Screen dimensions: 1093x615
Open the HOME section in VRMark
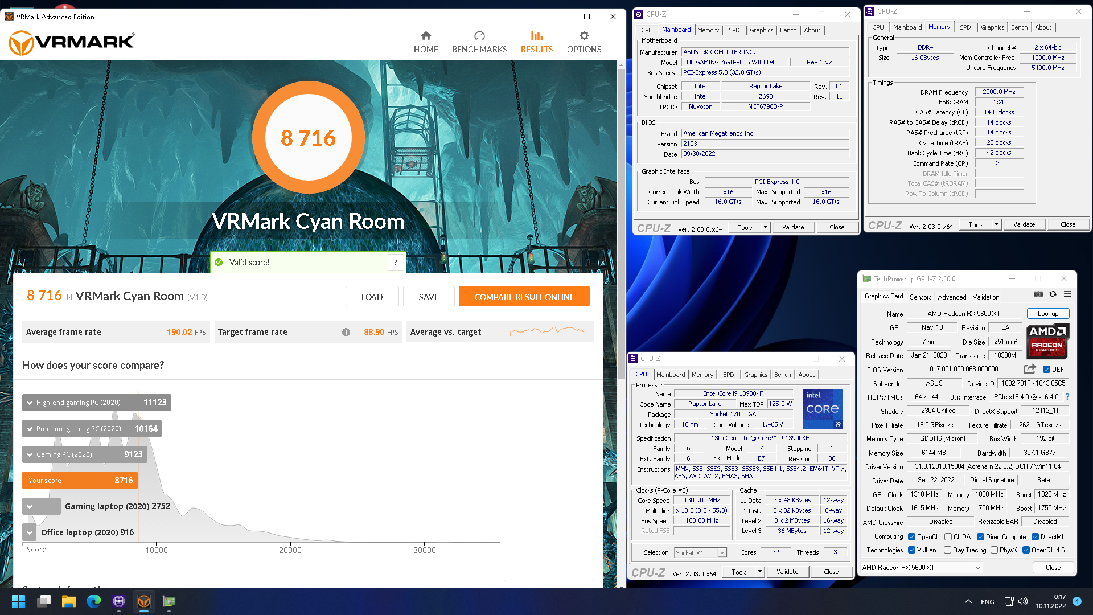426,42
